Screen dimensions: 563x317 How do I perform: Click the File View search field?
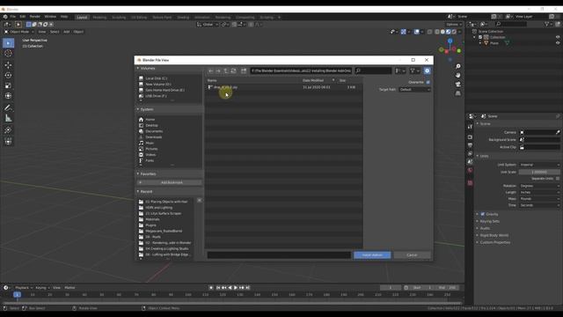pyautogui.click(x=373, y=70)
